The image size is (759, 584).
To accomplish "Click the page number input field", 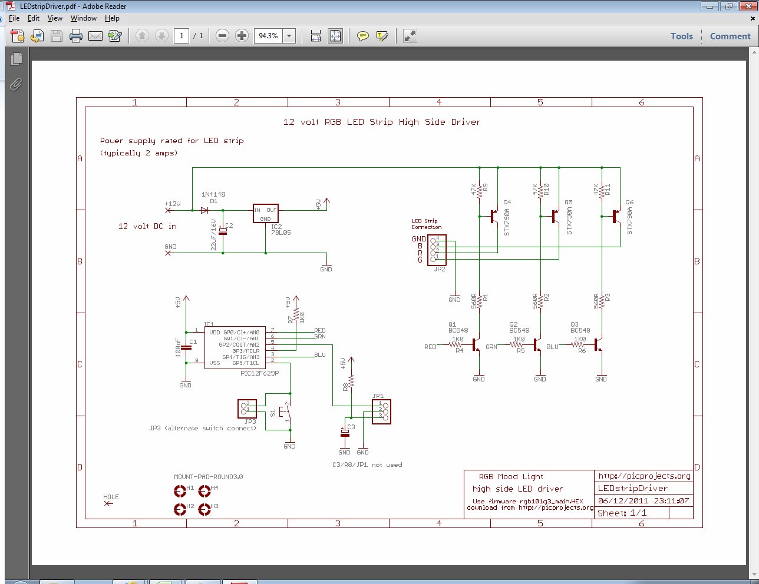I will tap(181, 36).
